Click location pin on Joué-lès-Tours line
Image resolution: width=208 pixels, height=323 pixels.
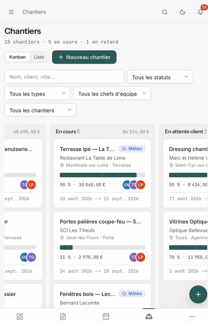[62, 238]
